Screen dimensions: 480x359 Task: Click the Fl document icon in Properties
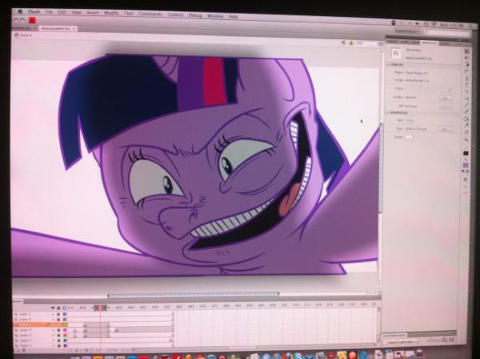(x=395, y=54)
